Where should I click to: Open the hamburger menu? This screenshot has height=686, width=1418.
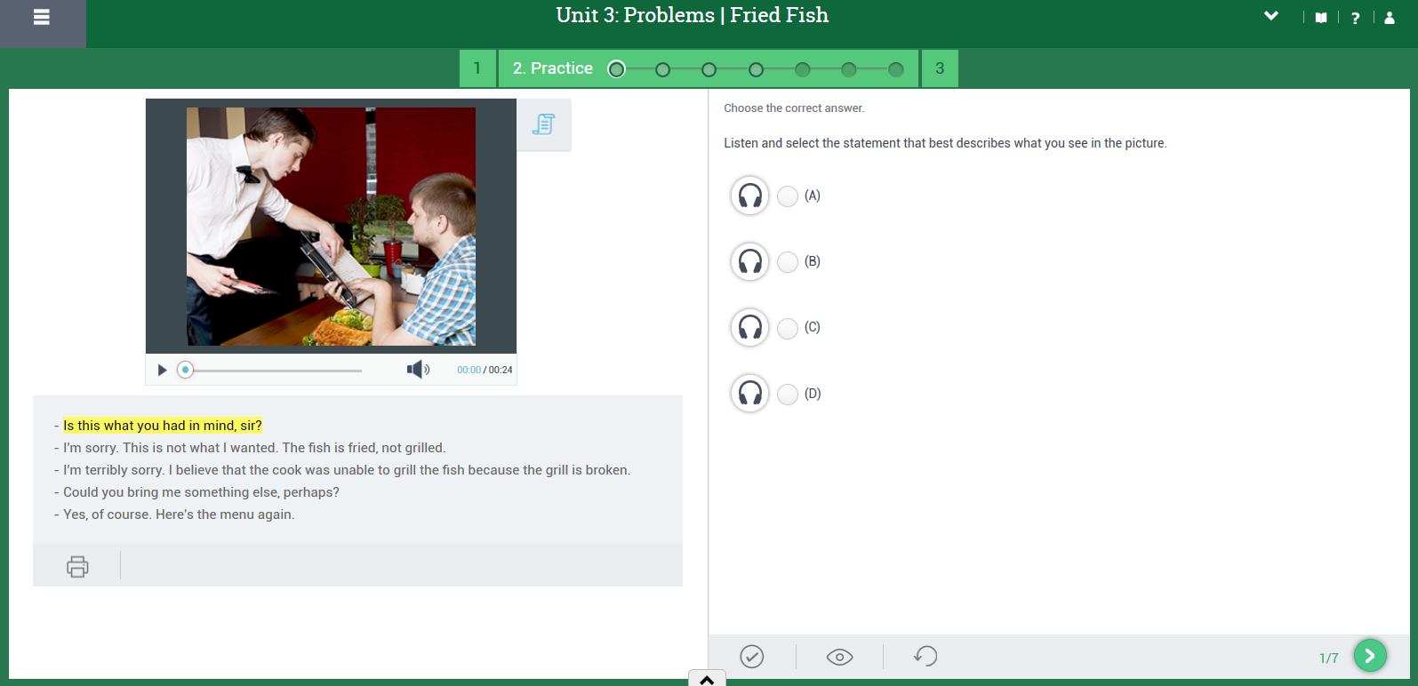(x=42, y=17)
